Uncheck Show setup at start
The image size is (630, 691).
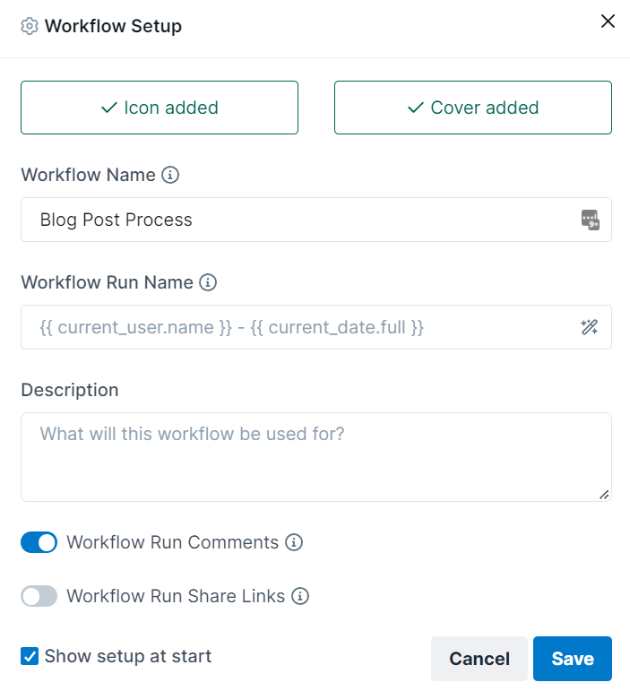click(30, 656)
